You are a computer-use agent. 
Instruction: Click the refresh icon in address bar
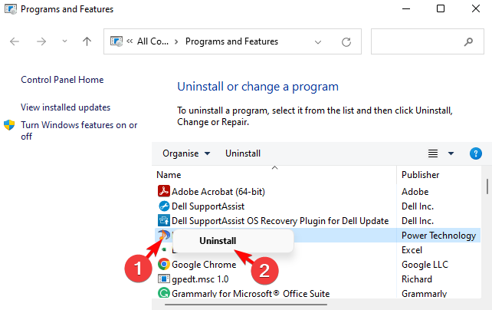coord(347,41)
